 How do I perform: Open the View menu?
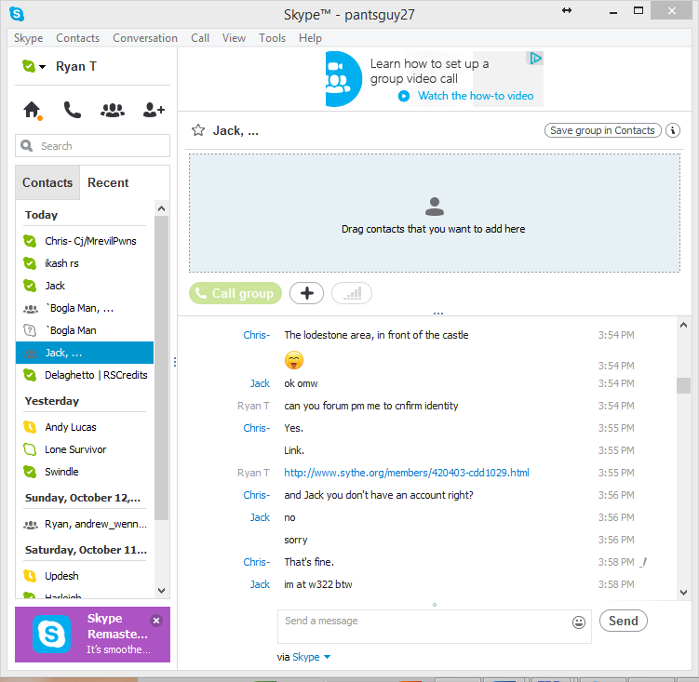(234, 38)
